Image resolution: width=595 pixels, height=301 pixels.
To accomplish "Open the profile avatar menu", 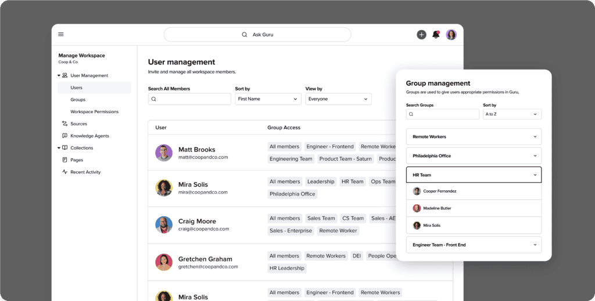I will point(451,35).
